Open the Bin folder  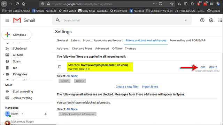[15, 68]
